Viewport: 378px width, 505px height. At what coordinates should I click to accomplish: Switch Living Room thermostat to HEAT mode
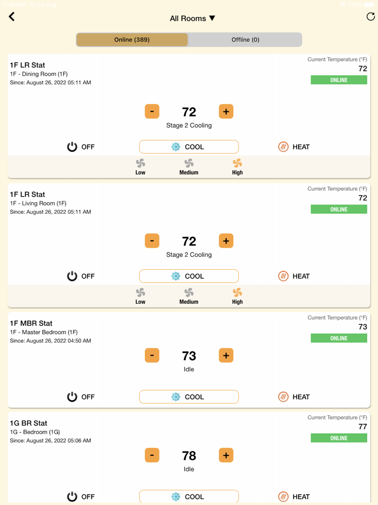pyautogui.click(x=294, y=276)
